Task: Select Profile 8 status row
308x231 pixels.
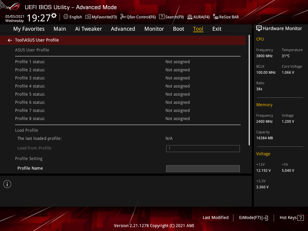Action: [128, 119]
